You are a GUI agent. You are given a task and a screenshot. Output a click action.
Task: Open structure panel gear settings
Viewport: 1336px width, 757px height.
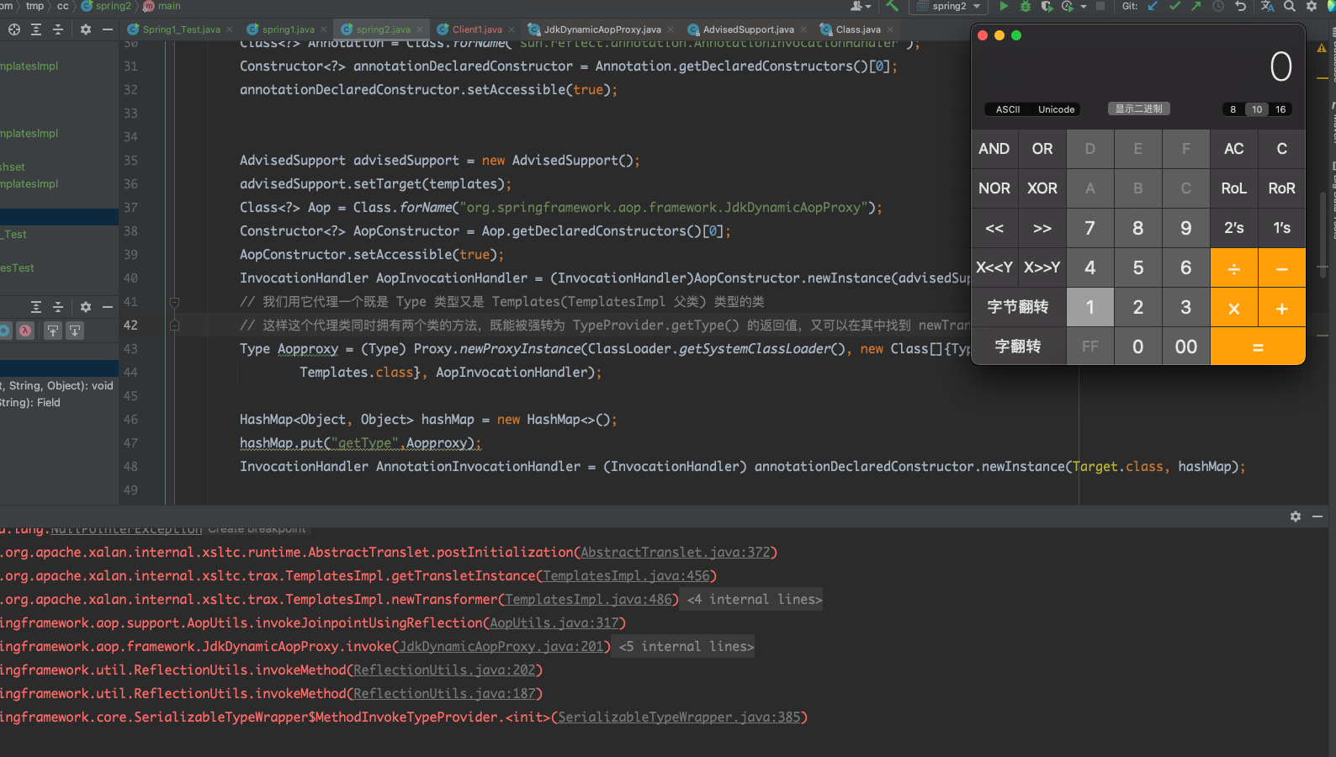coord(85,307)
